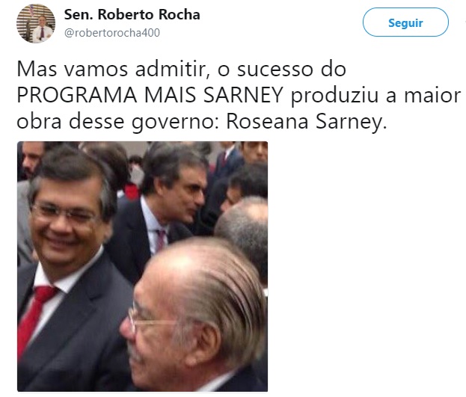
Task: Open Roberto Rocha's round profile avatar
Action: [36, 23]
